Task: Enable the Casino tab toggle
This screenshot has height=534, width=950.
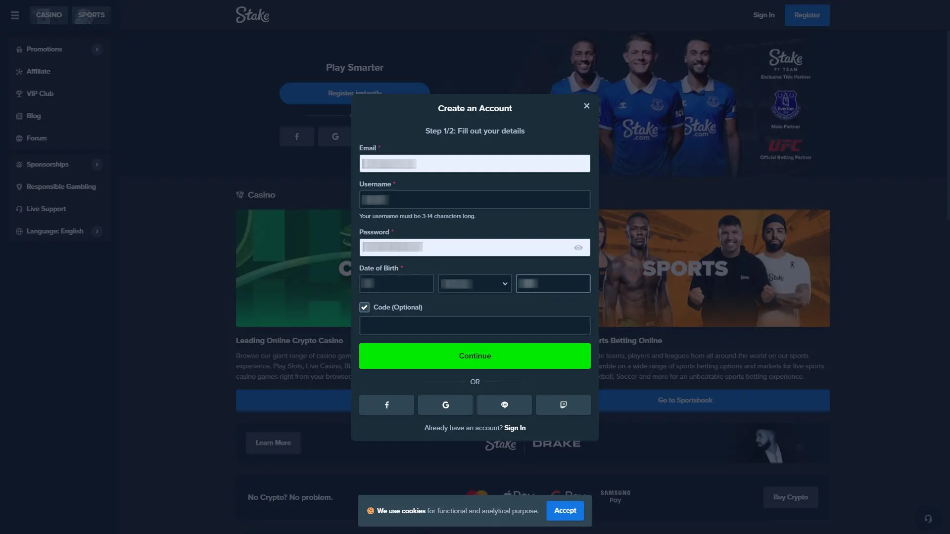Action: pos(49,14)
